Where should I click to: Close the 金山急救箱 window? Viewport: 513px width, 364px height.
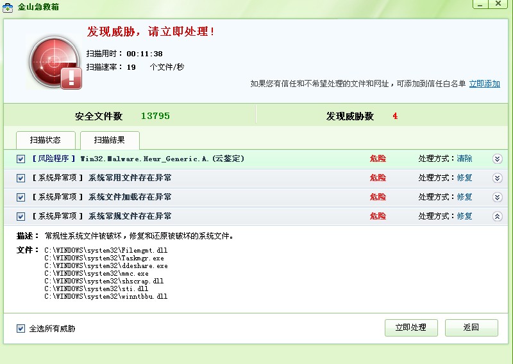pos(498,4)
